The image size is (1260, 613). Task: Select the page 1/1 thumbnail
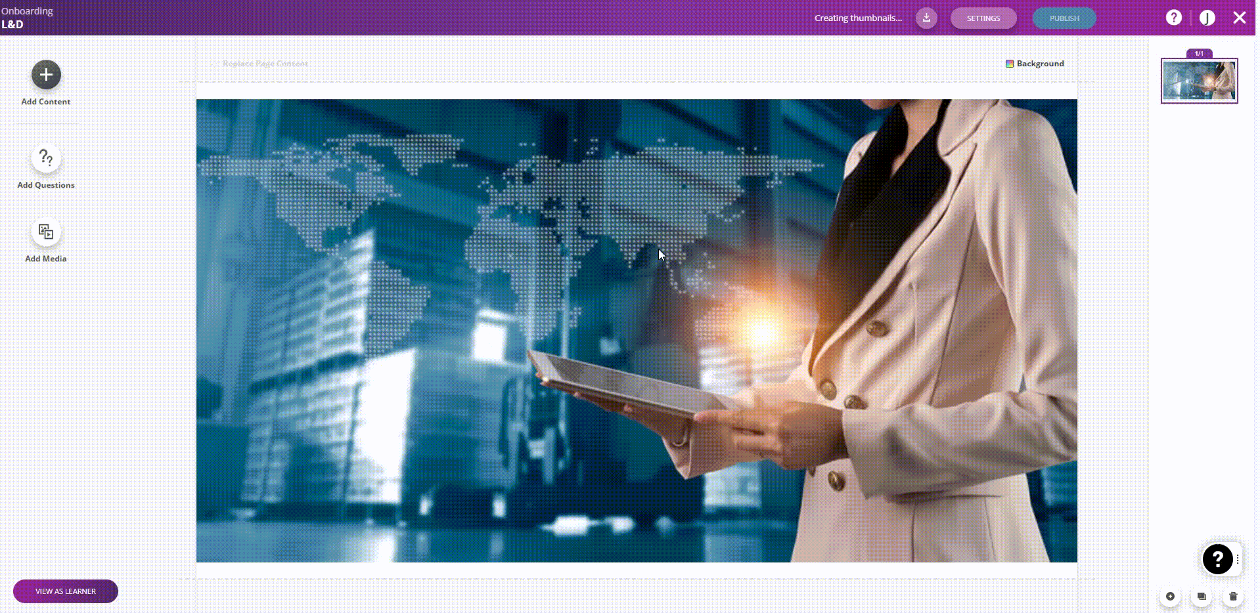tap(1199, 81)
